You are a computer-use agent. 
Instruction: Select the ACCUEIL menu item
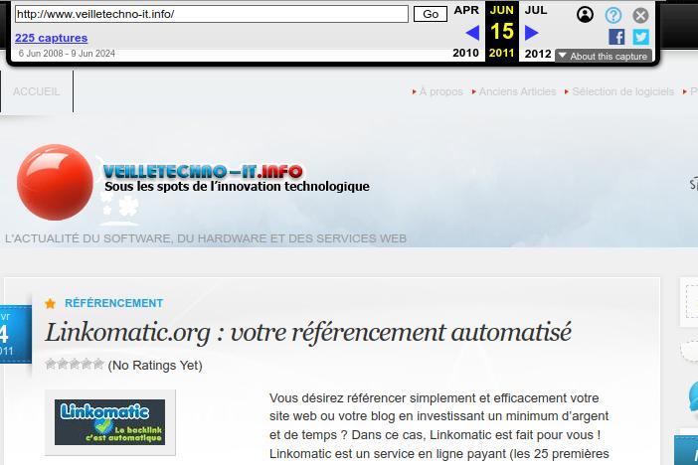point(37,91)
